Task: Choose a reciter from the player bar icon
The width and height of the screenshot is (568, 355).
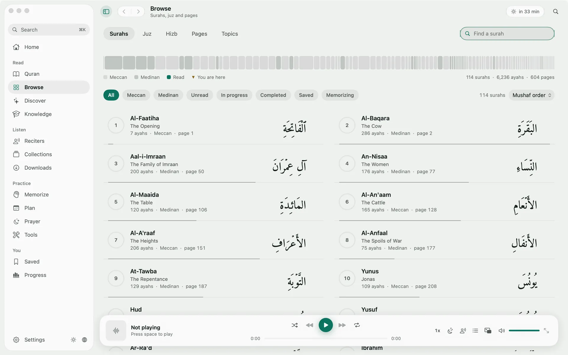Action: [x=463, y=331]
